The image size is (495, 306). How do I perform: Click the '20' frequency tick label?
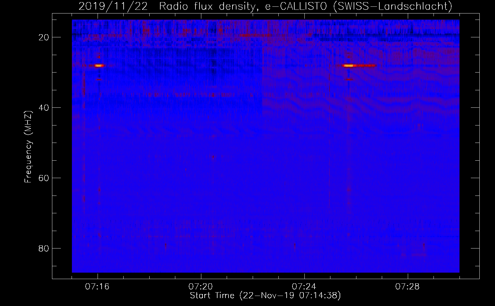(44, 37)
